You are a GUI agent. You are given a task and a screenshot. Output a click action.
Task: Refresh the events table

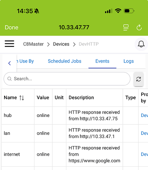click(138, 79)
